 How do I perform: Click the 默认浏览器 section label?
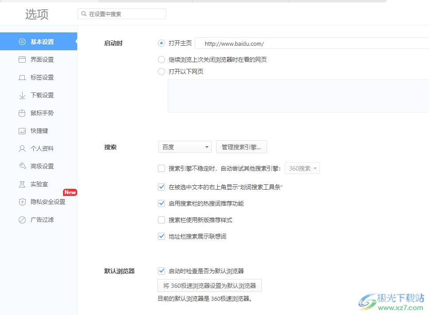coord(119,271)
